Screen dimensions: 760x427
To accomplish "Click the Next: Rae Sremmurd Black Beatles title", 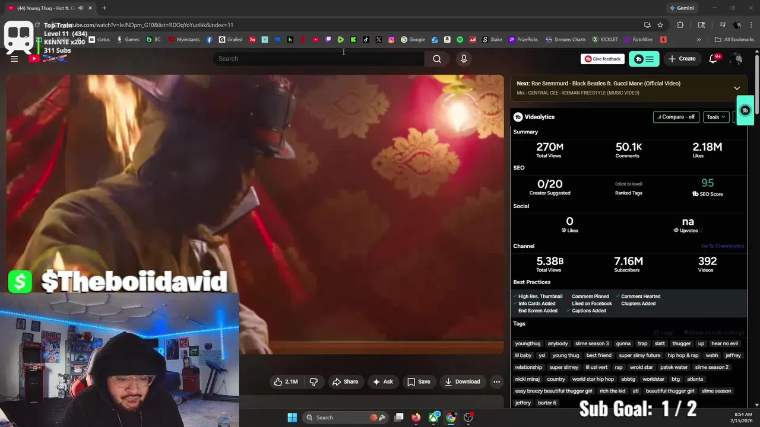I will pyautogui.click(x=598, y=84).
